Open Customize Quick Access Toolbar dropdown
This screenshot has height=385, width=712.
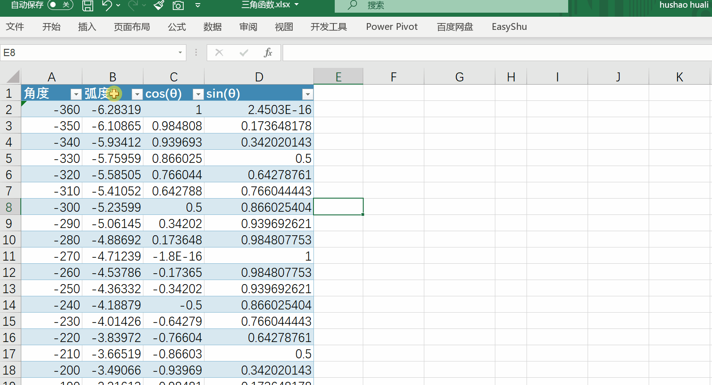[198, 5]
